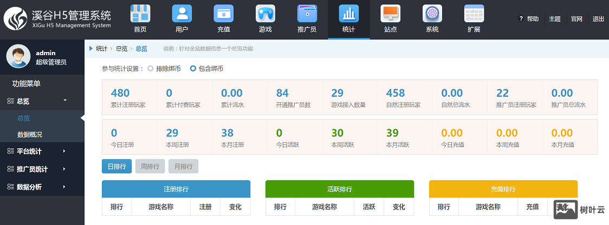The image size is (609, 225).
Task: Expand the 数据分析 section arrow
Action: coord(64,187)
